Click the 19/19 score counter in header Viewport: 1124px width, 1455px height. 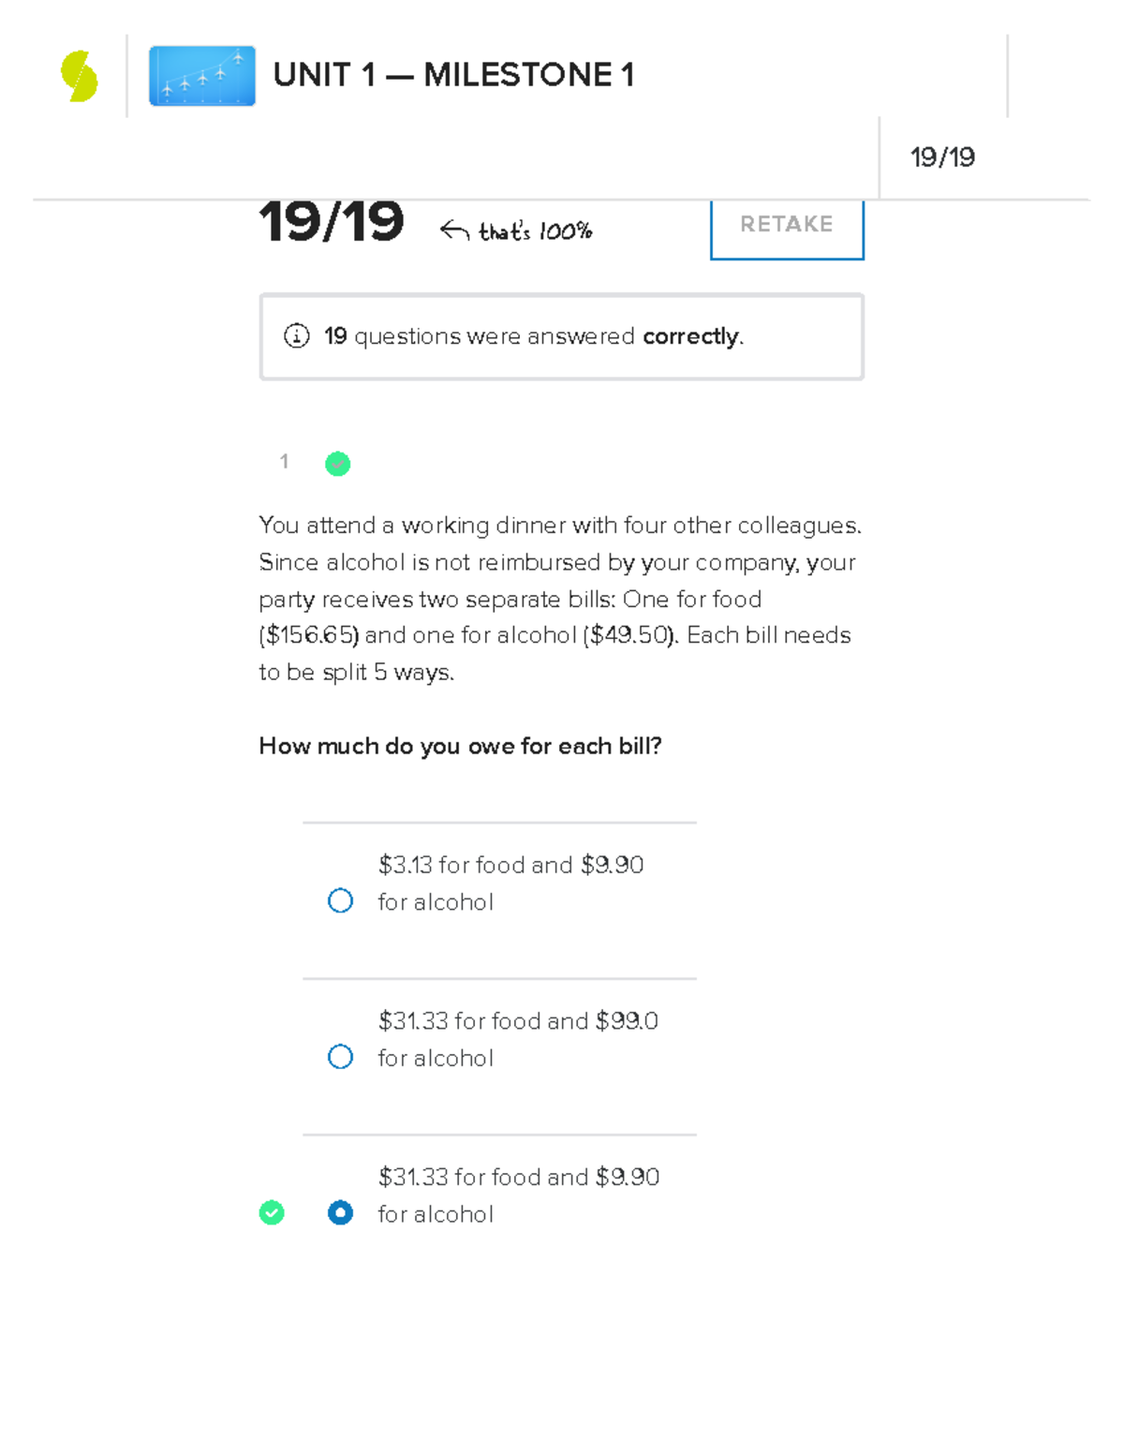click(x=942, y=157)
